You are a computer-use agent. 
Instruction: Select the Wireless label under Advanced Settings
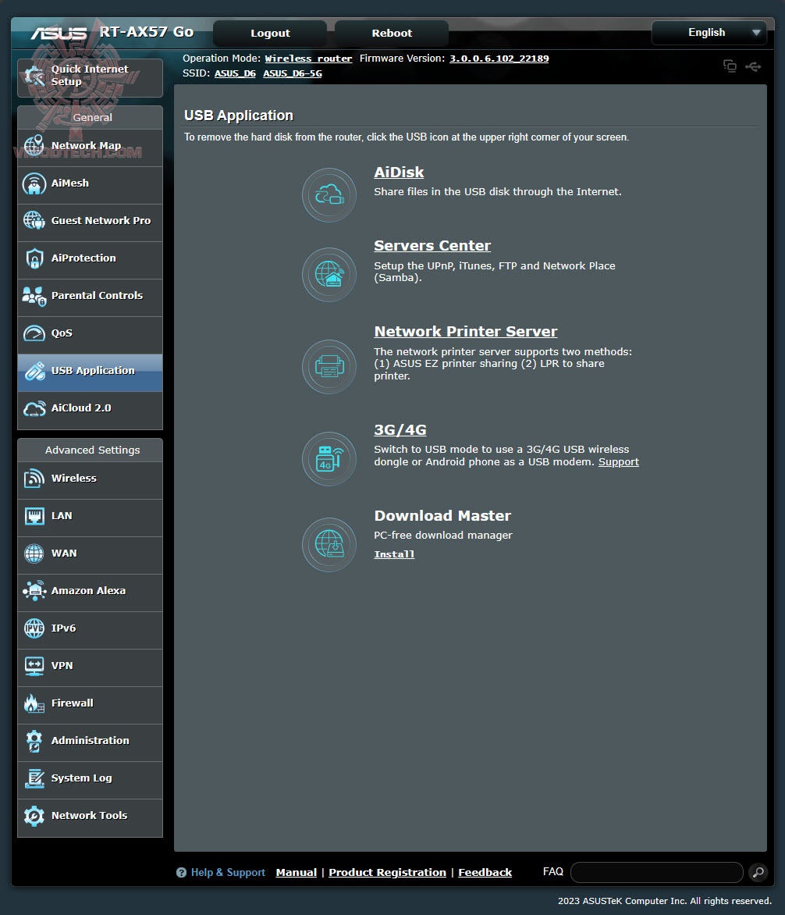74,478
